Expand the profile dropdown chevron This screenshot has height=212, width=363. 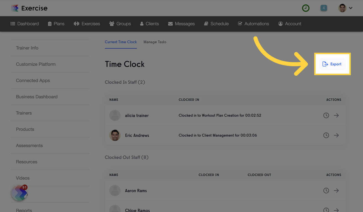click(x=351, y=8)
